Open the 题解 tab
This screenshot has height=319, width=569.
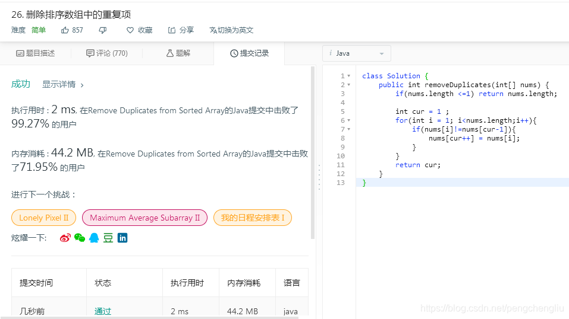[x=178, y=53]
